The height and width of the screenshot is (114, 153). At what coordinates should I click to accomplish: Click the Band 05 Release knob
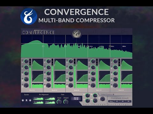(x=115, y=67)
